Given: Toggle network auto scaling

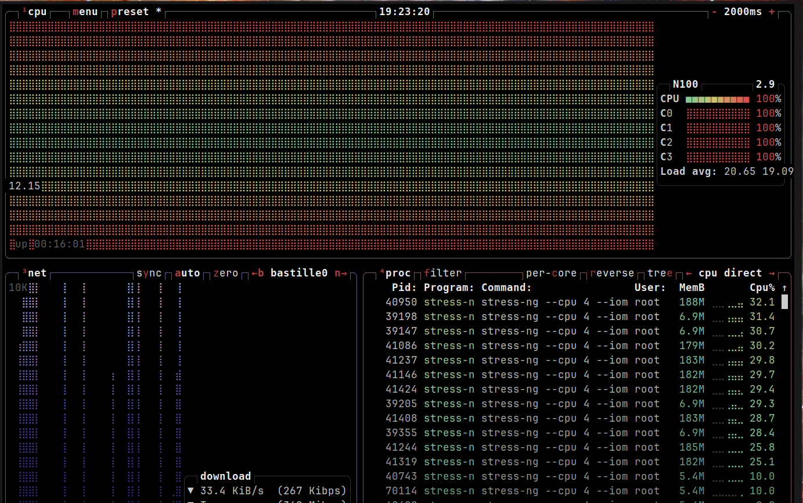Looking at the screenshot, I should tap(187, 273).
